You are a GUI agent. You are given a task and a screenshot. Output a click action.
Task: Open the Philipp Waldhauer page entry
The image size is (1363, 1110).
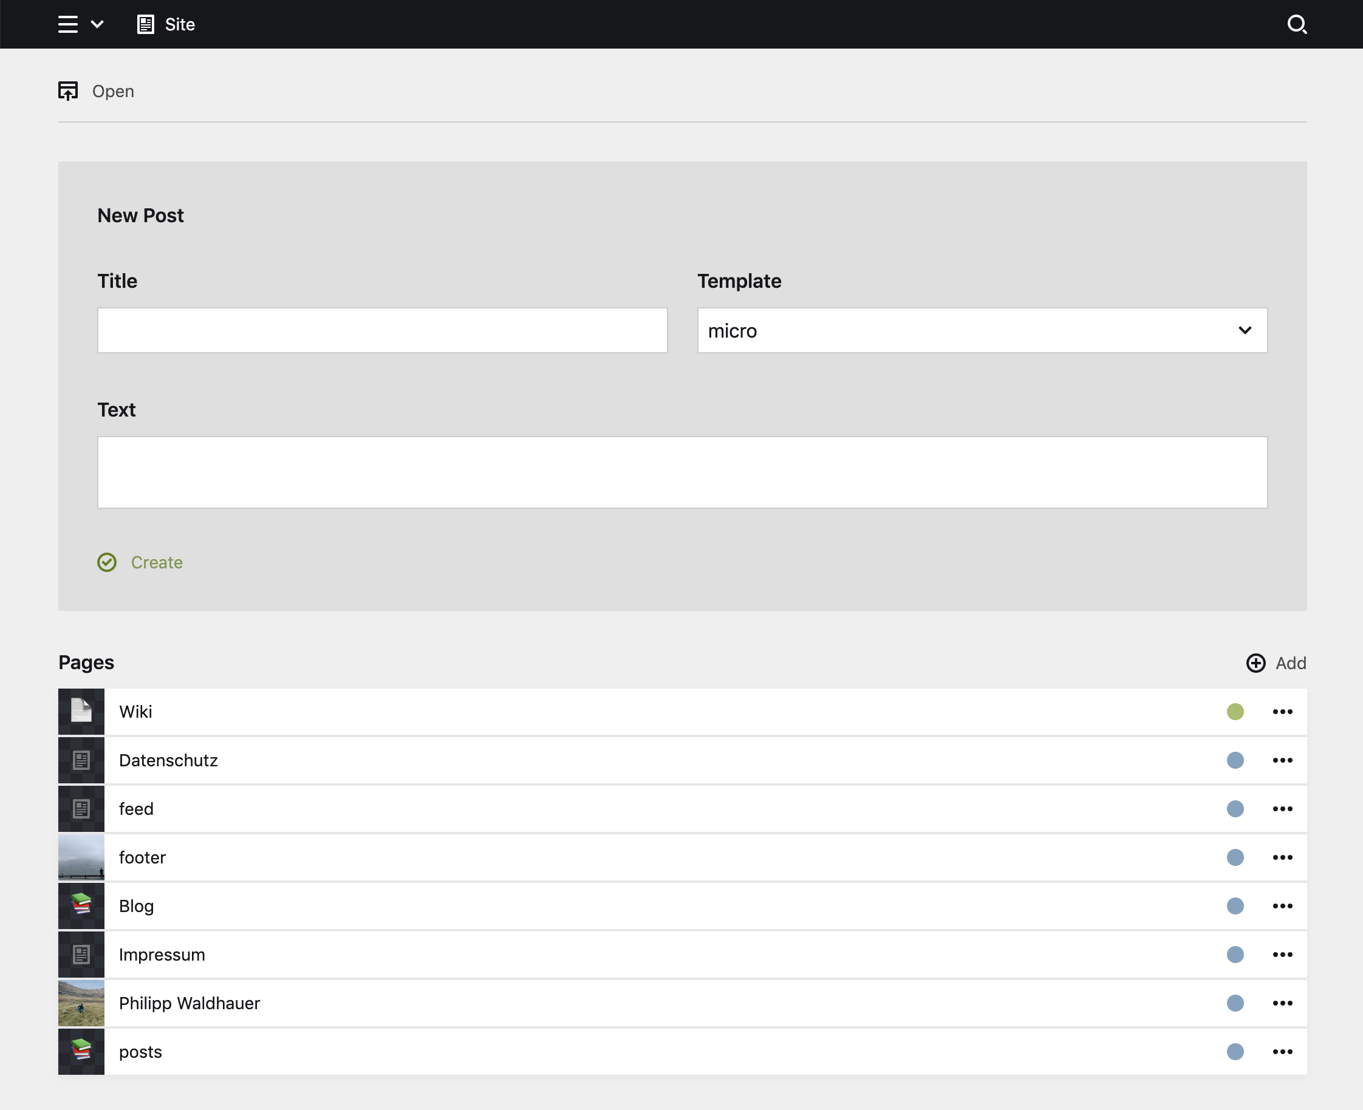190,1003
